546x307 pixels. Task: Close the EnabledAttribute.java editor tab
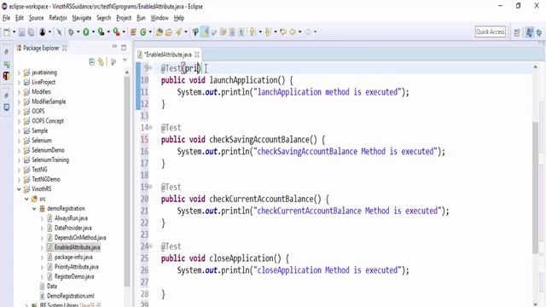197,55
